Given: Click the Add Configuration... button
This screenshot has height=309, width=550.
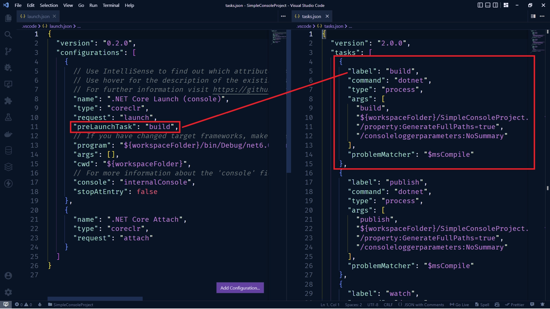Looking at the screenshot, I should (240, 288).
